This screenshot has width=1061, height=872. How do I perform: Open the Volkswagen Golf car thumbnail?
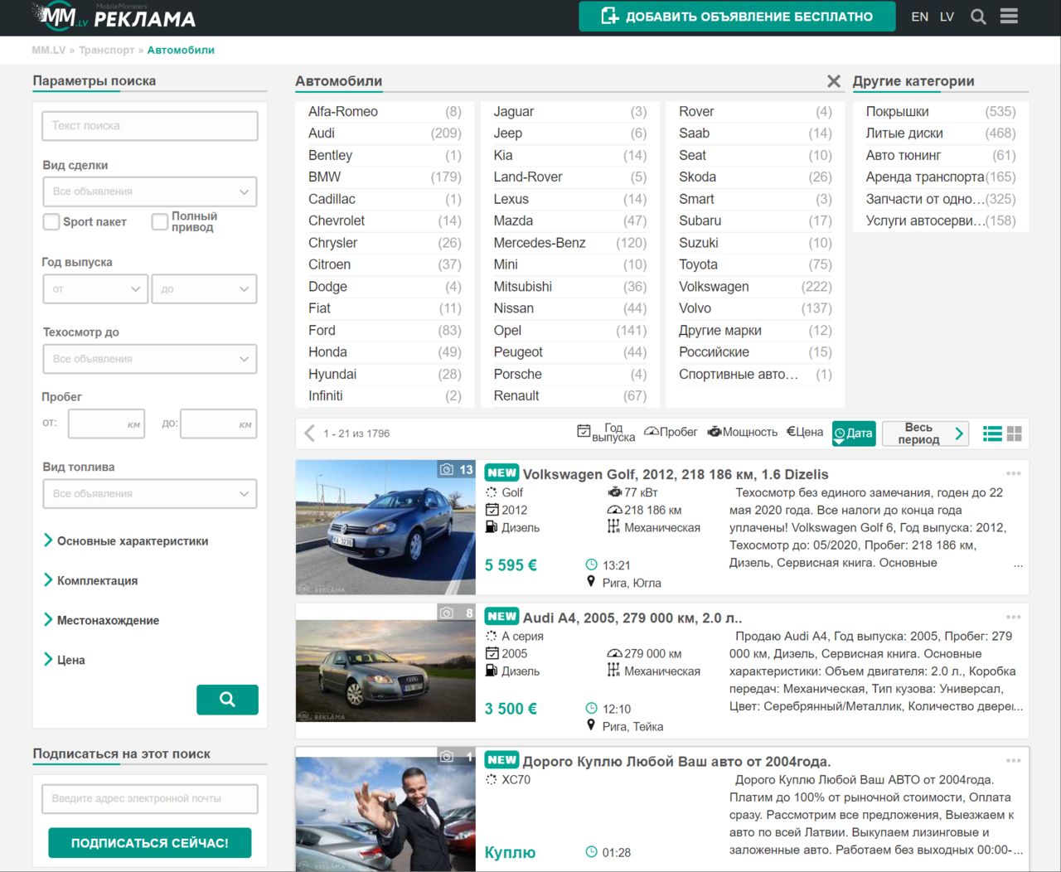pyautogui.click(x=385, y=527)
